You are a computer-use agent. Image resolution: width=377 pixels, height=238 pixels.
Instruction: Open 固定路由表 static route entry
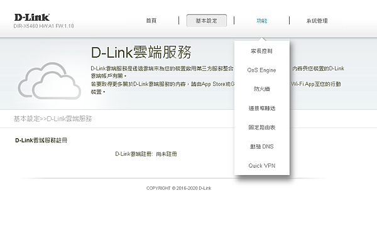261,127
